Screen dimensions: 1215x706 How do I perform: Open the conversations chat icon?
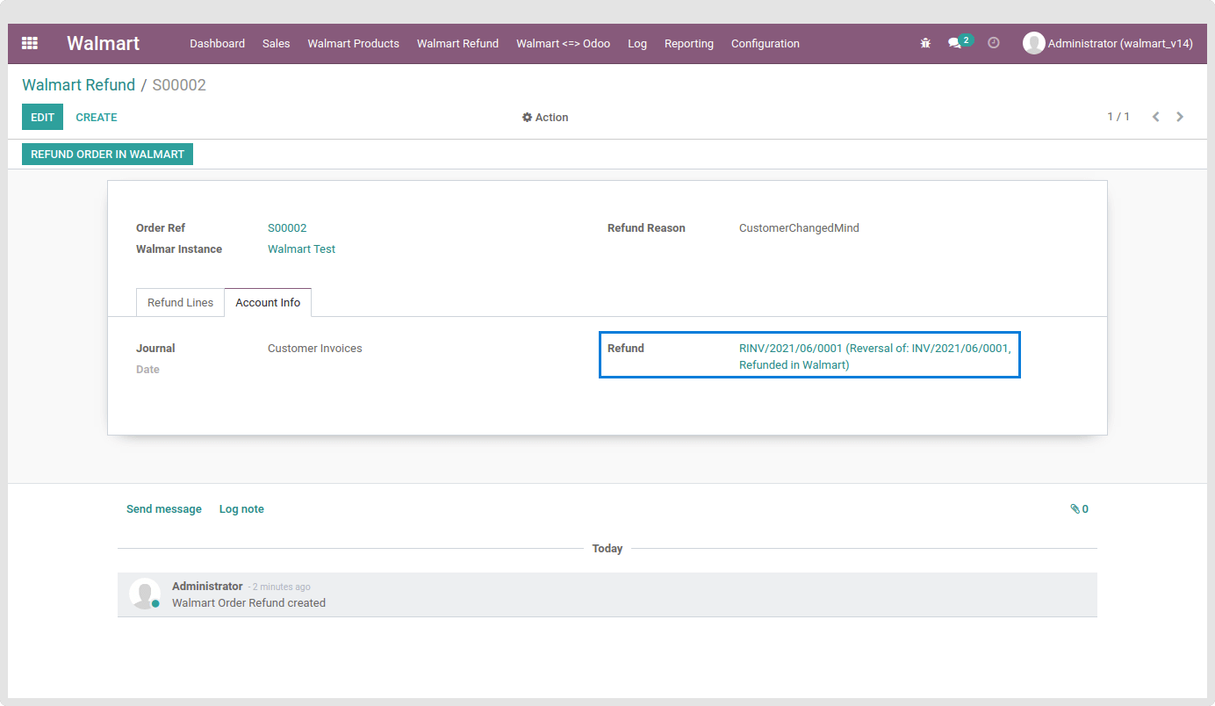[954, 43]
